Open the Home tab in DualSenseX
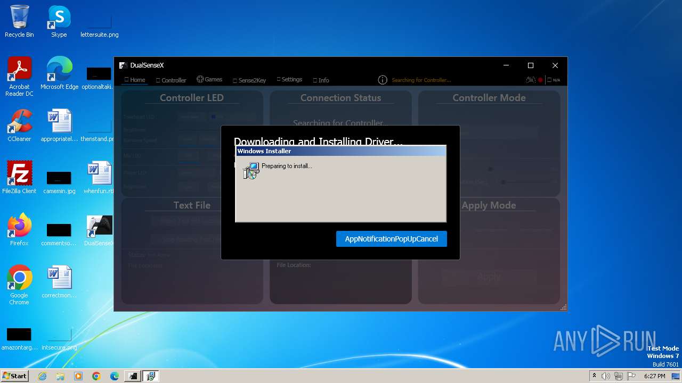Viewport: 682px width, 383px height. point(135,80)
